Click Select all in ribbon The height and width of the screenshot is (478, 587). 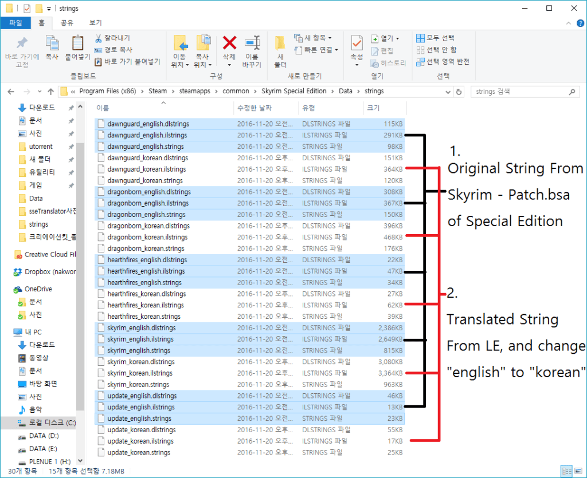click(435, 38)
